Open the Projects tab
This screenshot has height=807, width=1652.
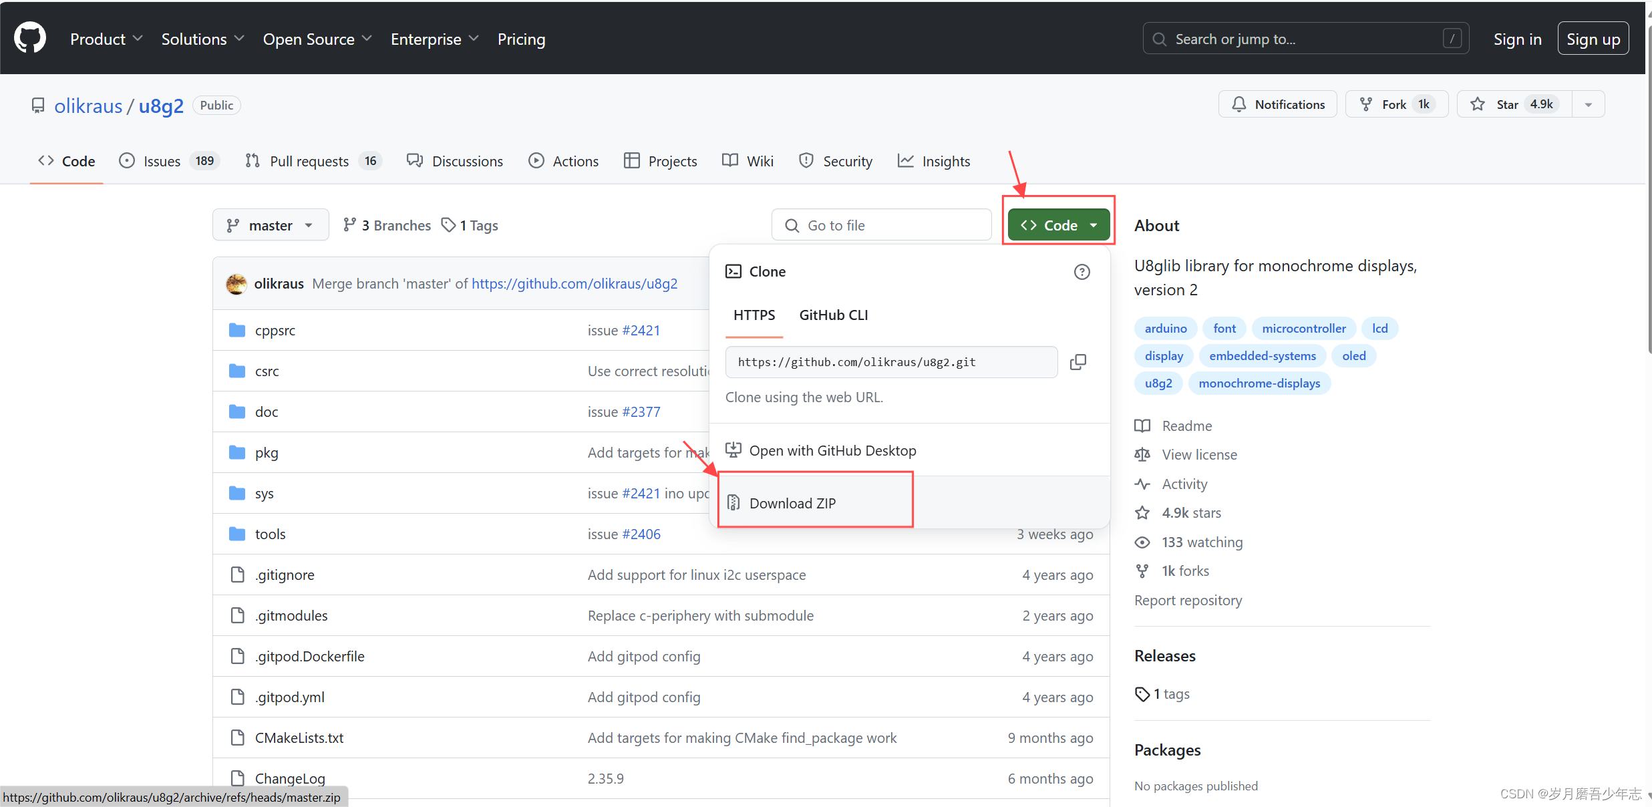coord(660,161)
